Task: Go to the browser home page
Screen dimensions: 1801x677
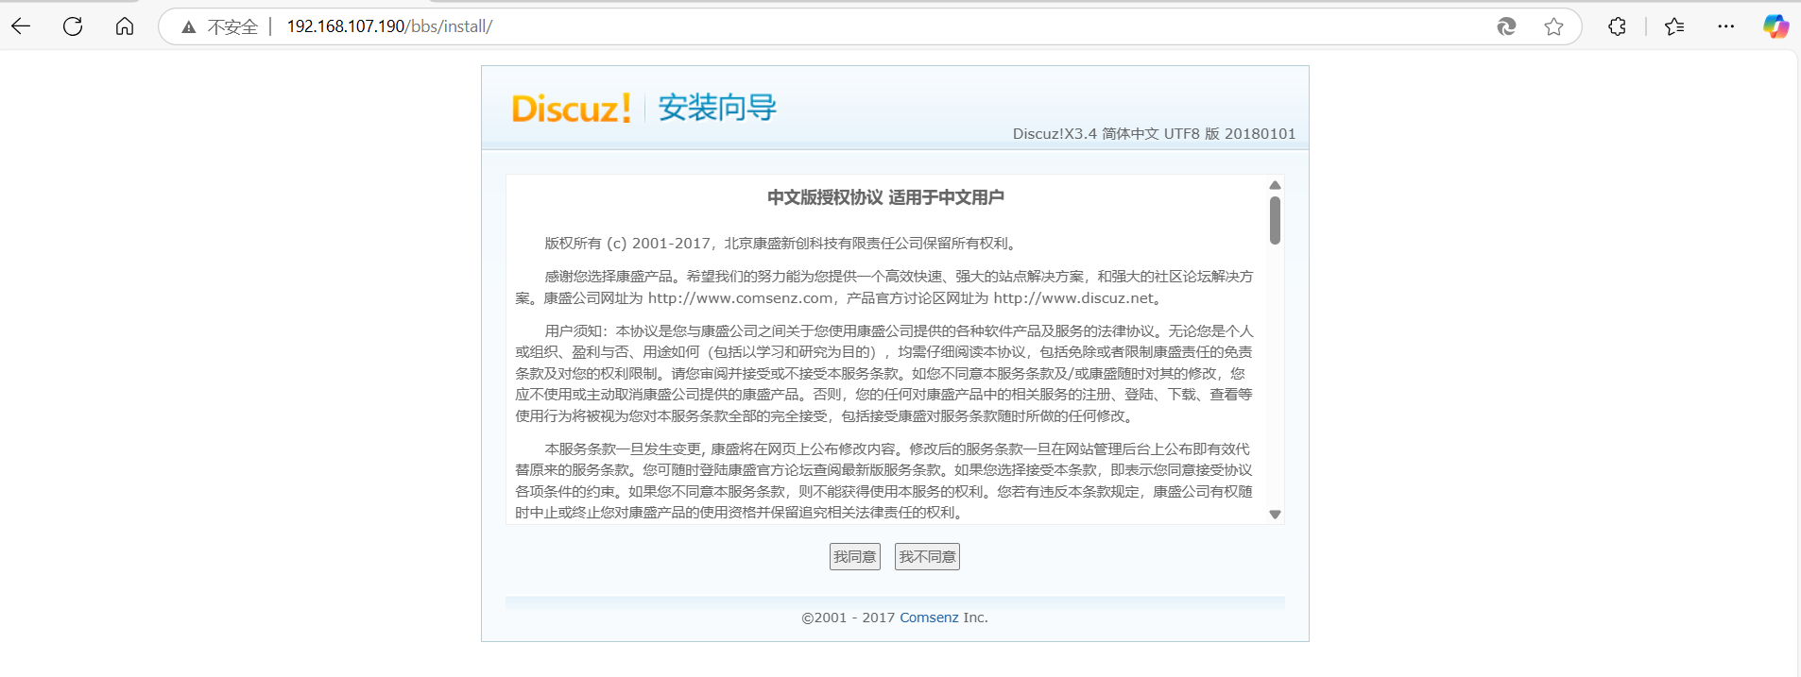Action: click(x=125, y=26)
